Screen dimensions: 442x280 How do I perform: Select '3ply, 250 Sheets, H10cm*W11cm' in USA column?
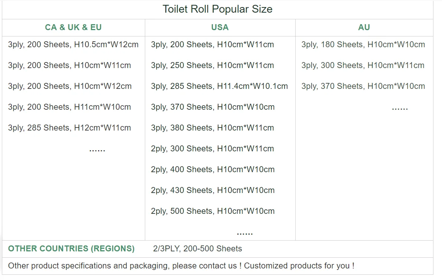212,65
